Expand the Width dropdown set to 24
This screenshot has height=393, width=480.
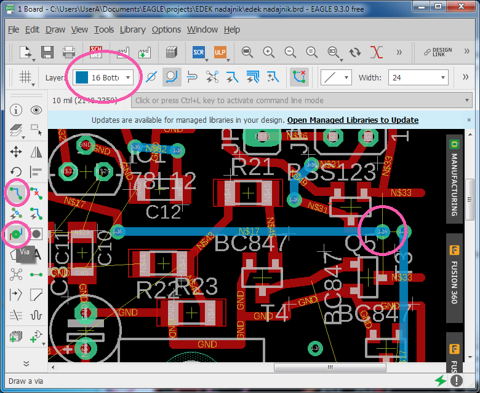[418, 77]
